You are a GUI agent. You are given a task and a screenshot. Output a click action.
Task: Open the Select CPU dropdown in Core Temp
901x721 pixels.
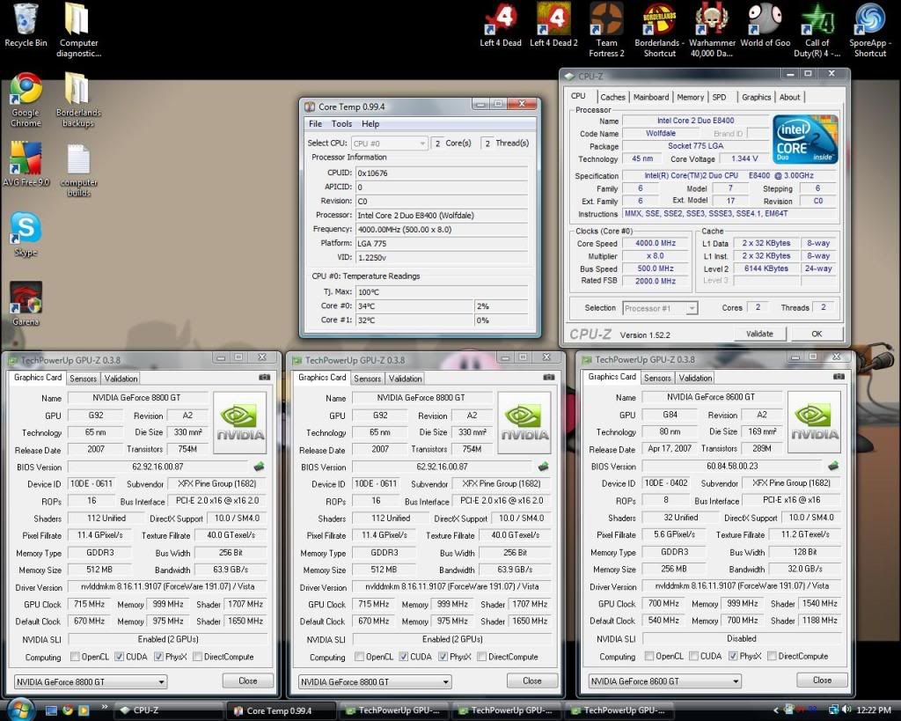pos(389,143)
